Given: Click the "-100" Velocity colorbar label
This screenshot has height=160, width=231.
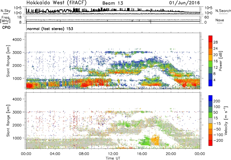Looking at the screenshot, I should pyautogui.click(x=218, y=135).
